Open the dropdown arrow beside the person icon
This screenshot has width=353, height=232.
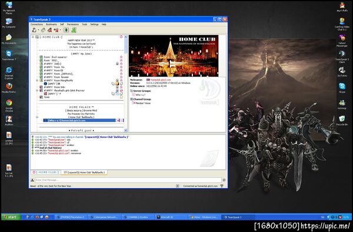(38, 30)
